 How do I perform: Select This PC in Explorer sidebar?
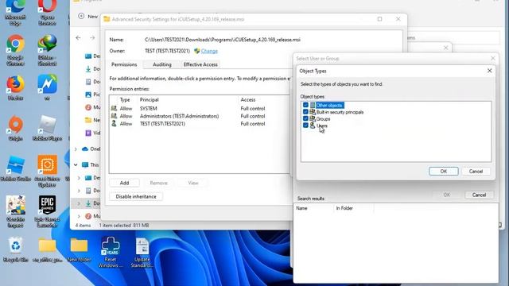(x=90, y=164)
